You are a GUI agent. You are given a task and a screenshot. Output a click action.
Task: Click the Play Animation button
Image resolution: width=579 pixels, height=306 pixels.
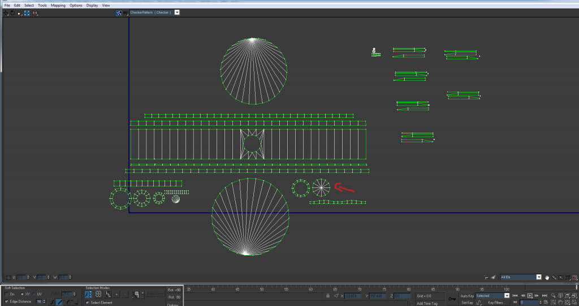(x=530, y=295)
